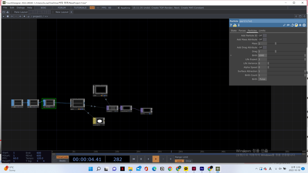Toggle the Realtime checkbox

(119, 8)
